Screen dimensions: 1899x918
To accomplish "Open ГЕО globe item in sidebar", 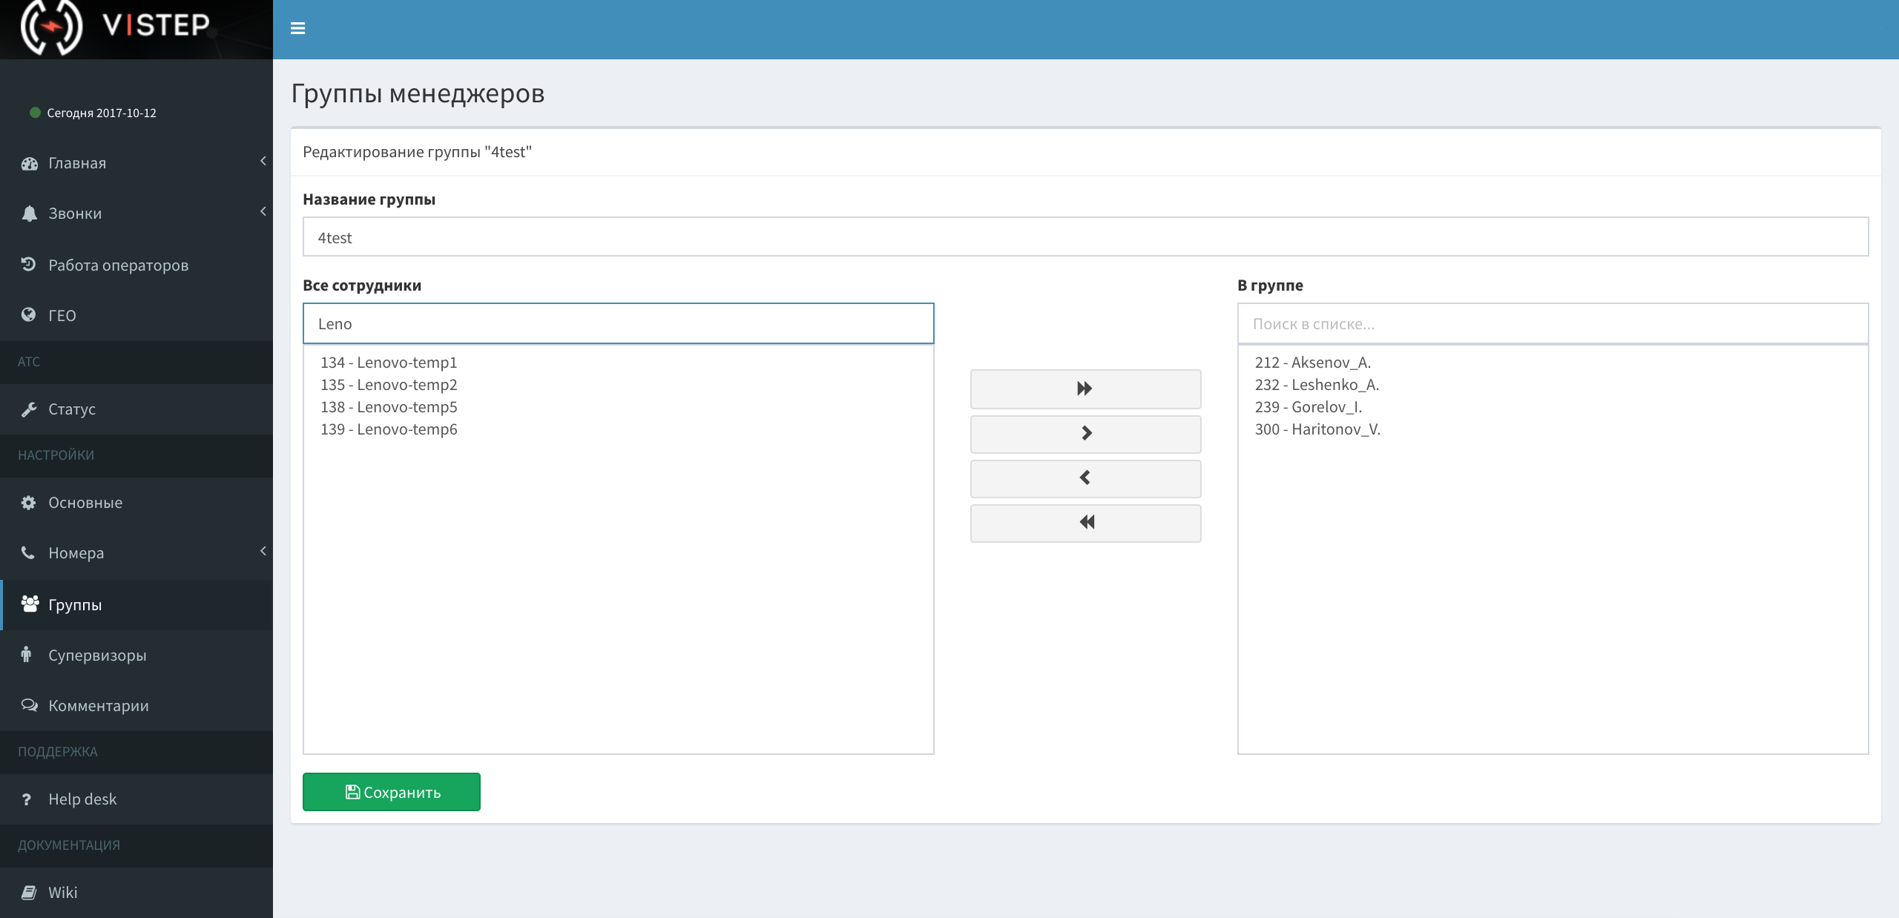I will point(62,315).
